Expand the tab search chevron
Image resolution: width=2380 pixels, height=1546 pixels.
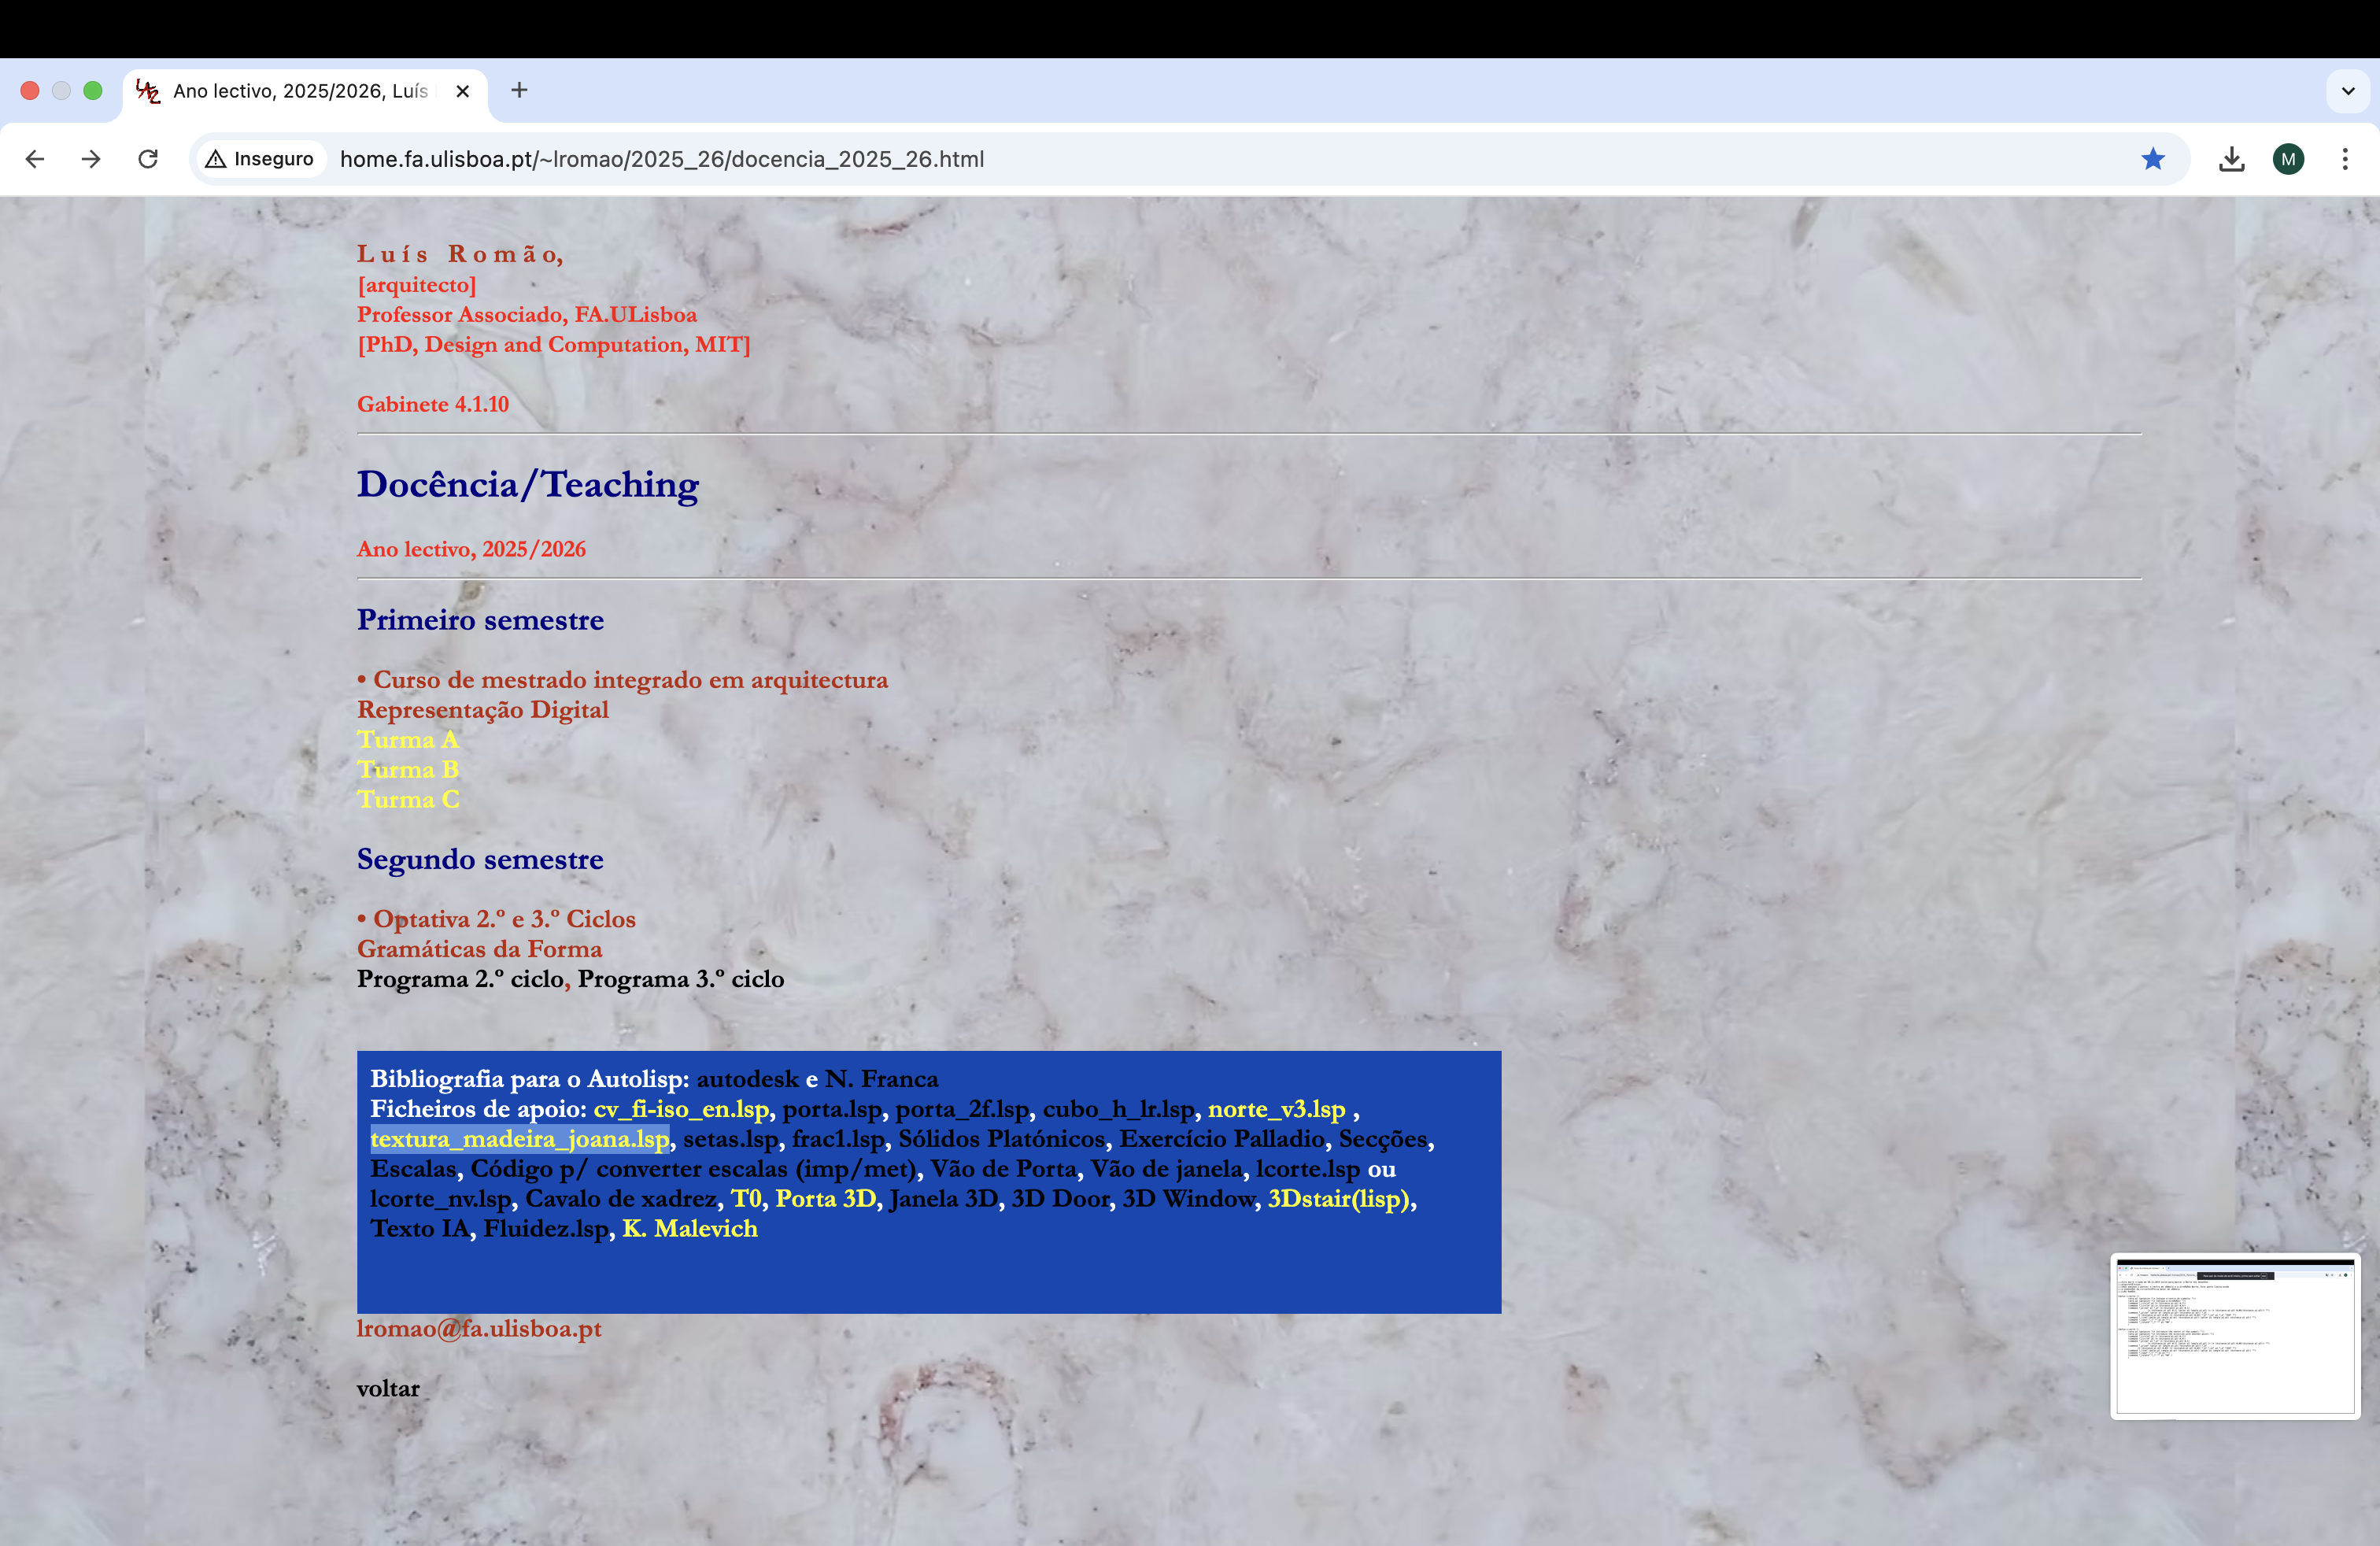click(2348, 91)
